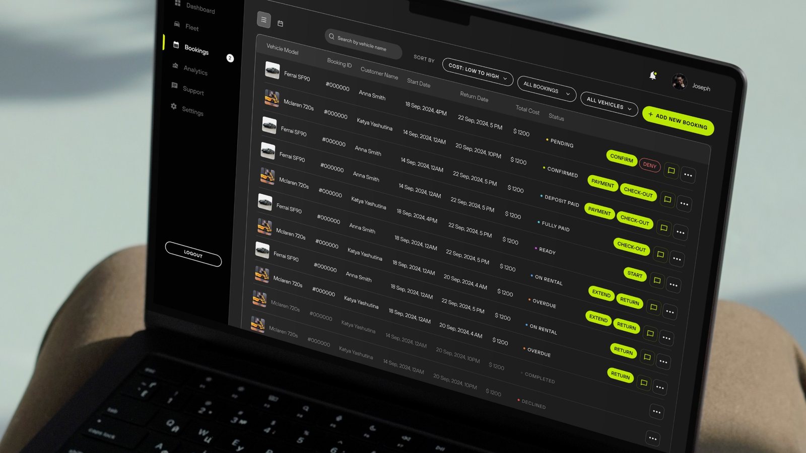Open the notifications bell
Image resolution: width=806 pixels, height=453 pixels.
click(x=653, y=75)
